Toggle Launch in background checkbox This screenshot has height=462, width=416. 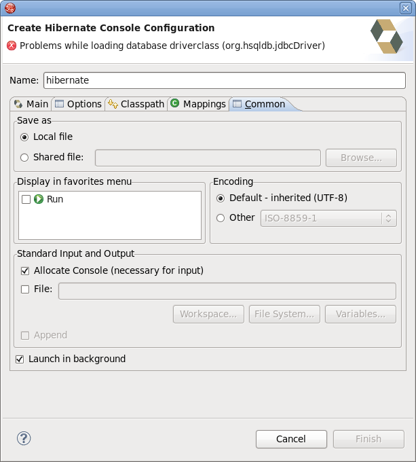point(20,359)
